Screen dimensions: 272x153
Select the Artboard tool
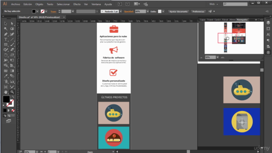click(6, 87)
